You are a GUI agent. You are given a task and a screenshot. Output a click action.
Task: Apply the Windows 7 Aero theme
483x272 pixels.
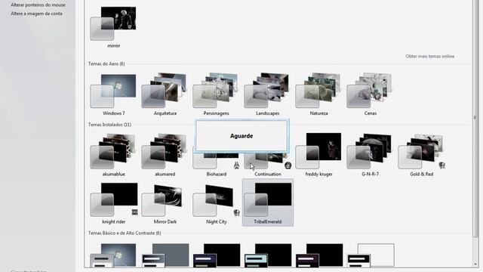point(113,91)
